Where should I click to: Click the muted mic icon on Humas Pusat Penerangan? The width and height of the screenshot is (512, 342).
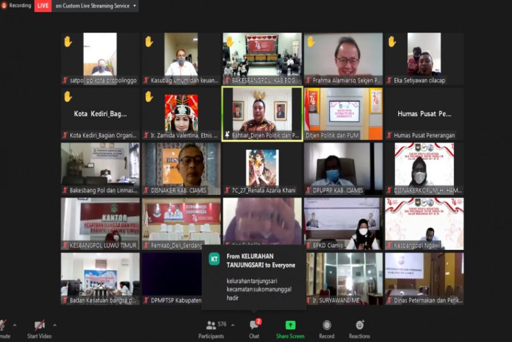[389, 135]
